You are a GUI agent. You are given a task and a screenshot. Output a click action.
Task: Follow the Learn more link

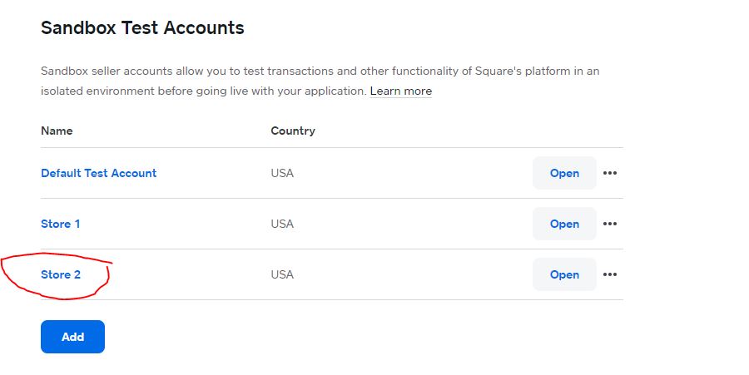pyautogui.click(x=401, y=91)
